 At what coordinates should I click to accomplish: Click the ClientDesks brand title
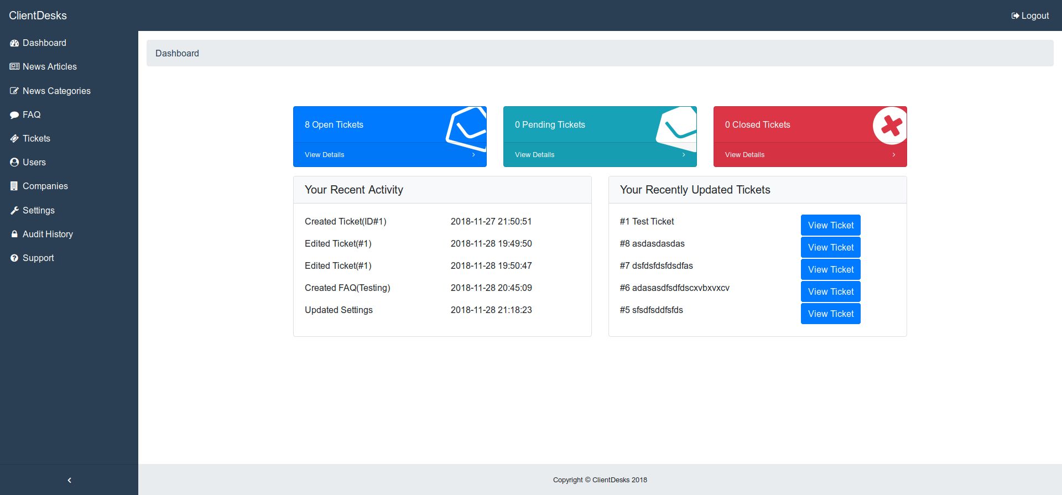pos(38,15)
